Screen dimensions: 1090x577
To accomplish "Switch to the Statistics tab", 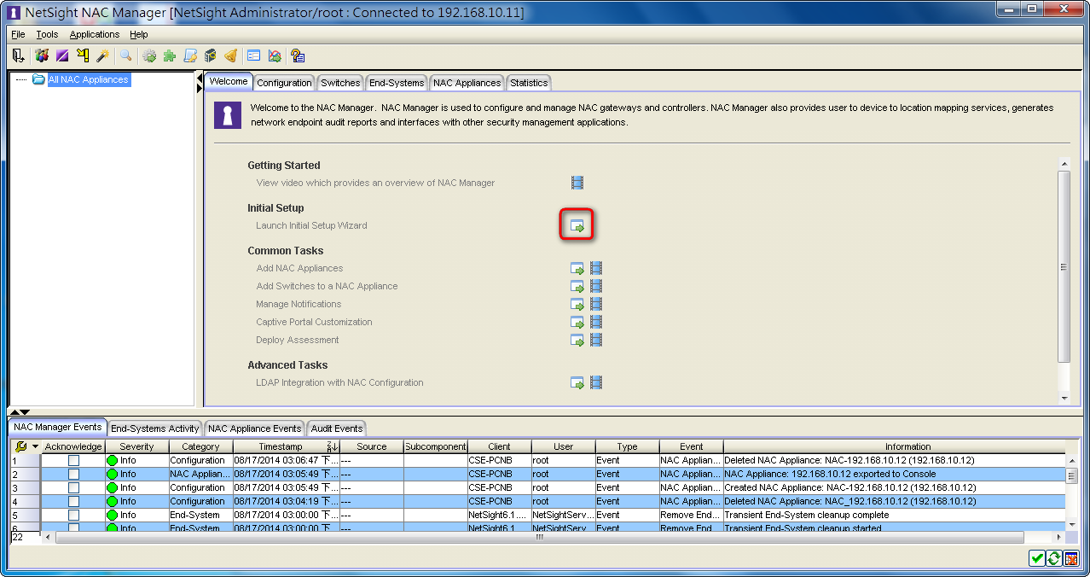I will (529, 83).
